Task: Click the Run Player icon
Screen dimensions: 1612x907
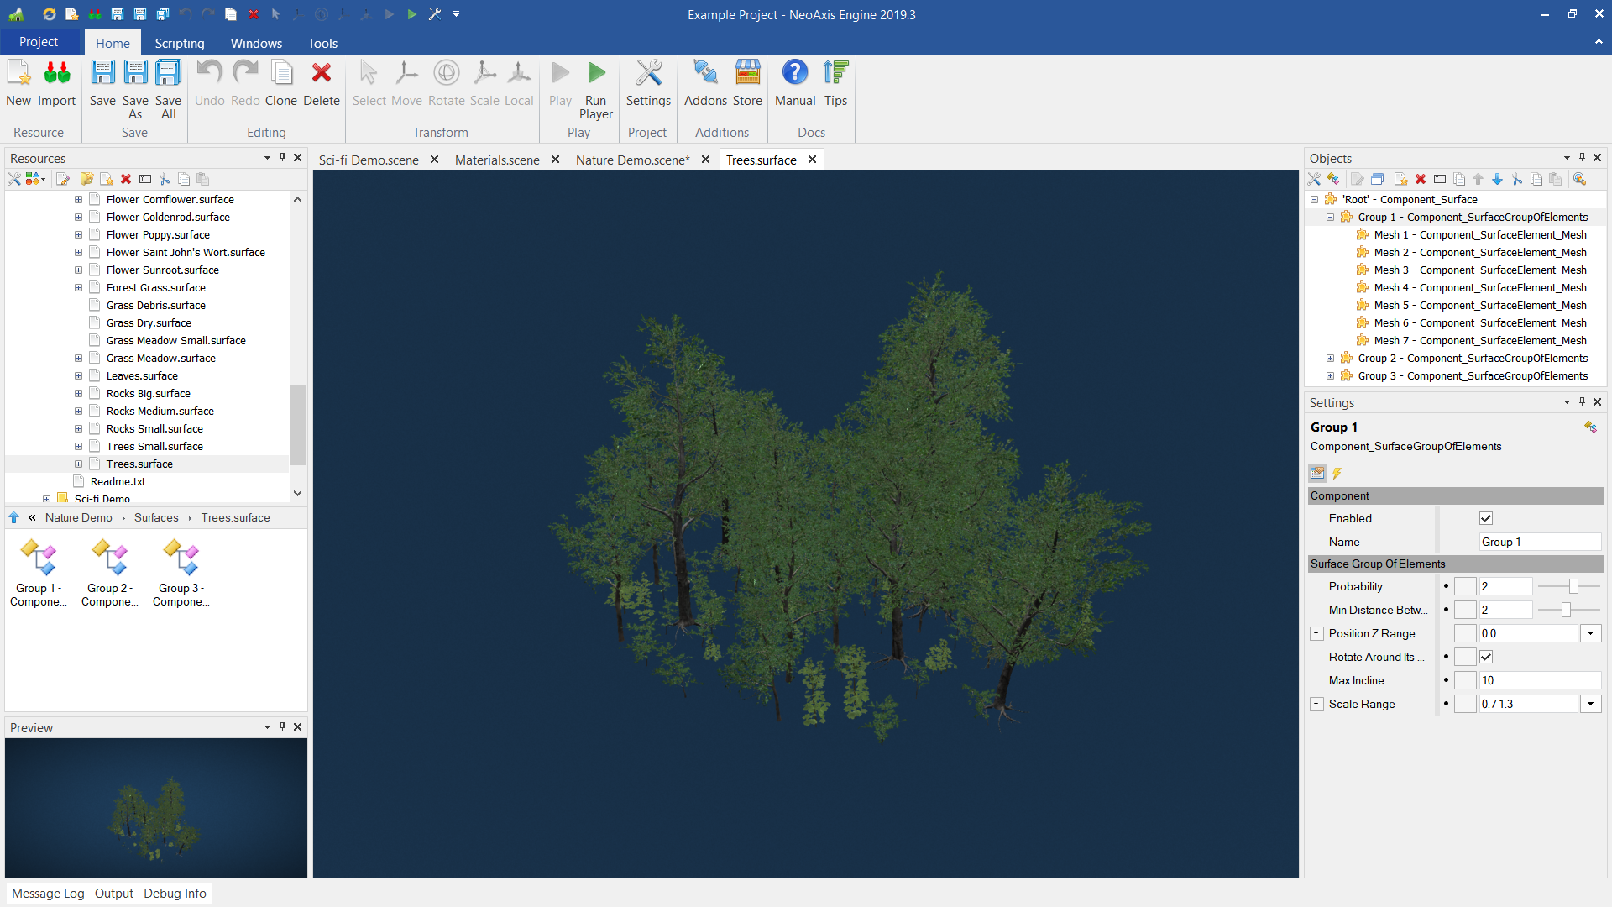Action: click(595, 74)
